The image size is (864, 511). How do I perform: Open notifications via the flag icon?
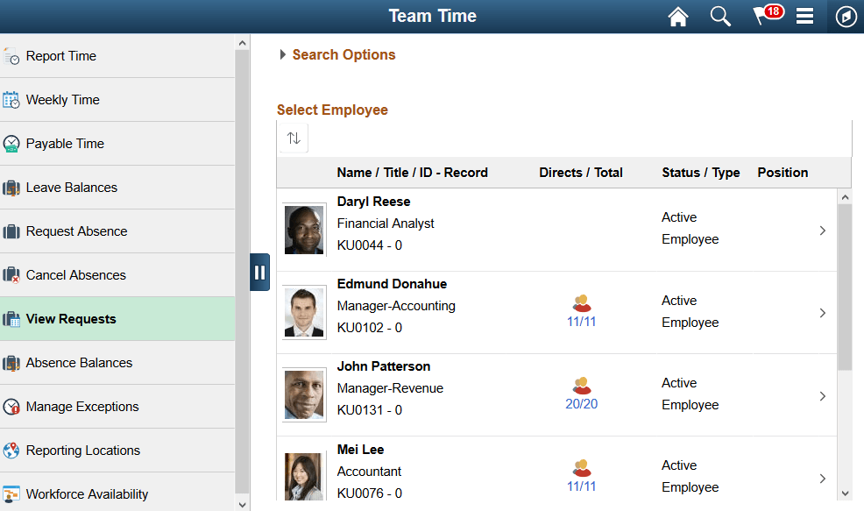coord(761,16)
